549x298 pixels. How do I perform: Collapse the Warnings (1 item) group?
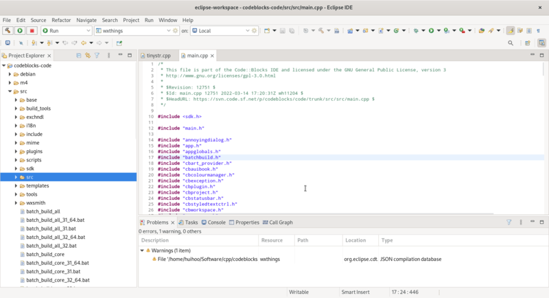coord(142,251)
